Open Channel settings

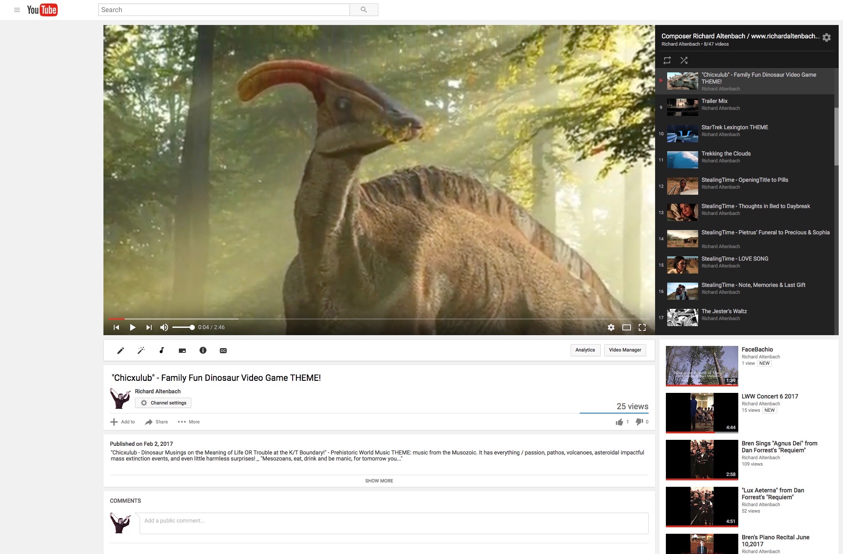(x=163, y=403)
